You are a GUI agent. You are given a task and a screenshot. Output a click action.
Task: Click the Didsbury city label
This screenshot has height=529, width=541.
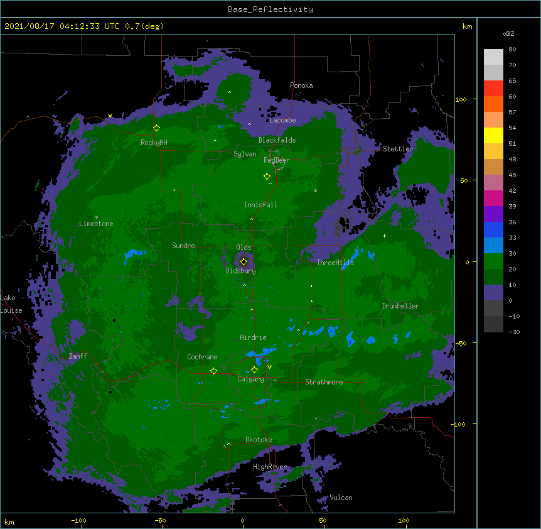[x=241, y=271]
